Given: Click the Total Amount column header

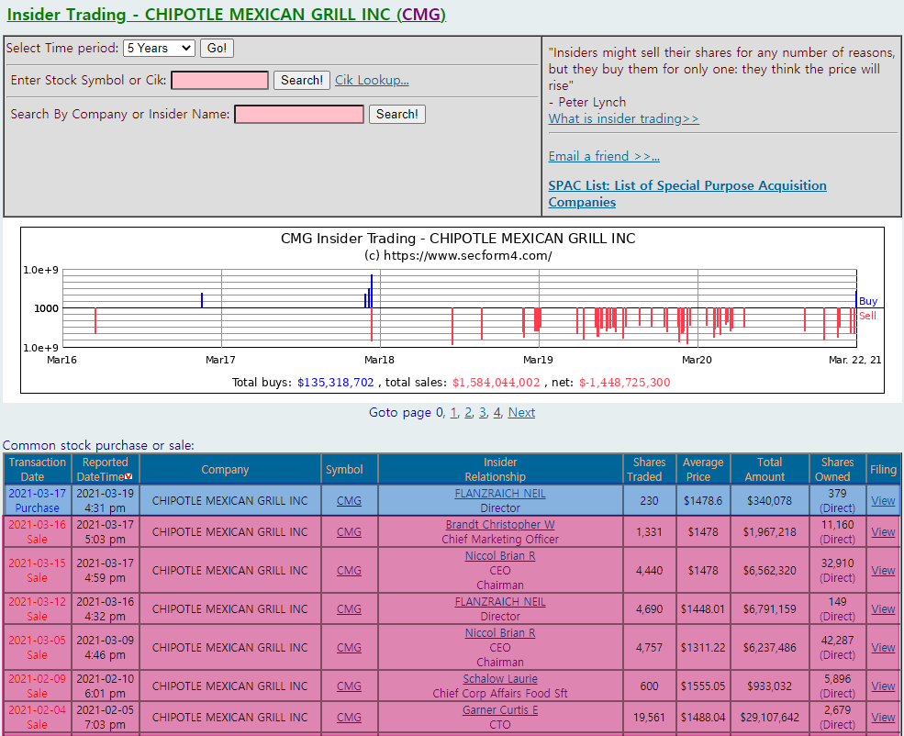Looking at the screenshot, I should [769, 469].
